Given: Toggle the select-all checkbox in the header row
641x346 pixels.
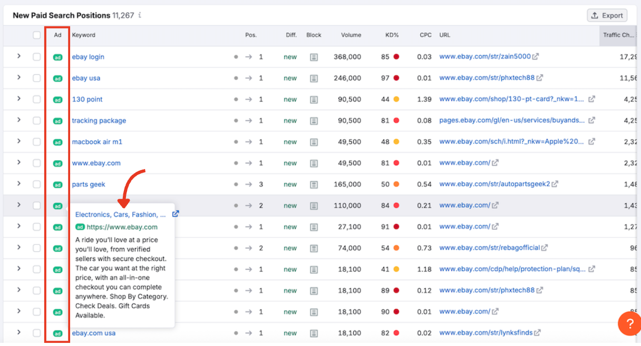Looking at the screenshot, I should pos(36,35).
